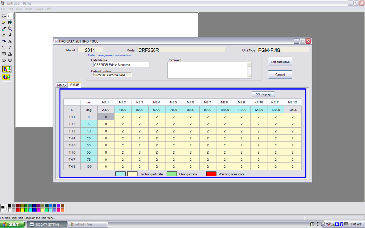This screenshot has width=365, height=228.
Task: Click inside the Comment text box
Action: [207, 70]
